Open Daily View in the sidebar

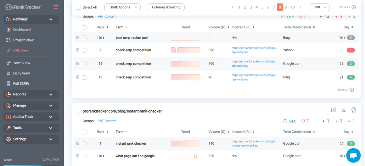[x=21, y=73]
